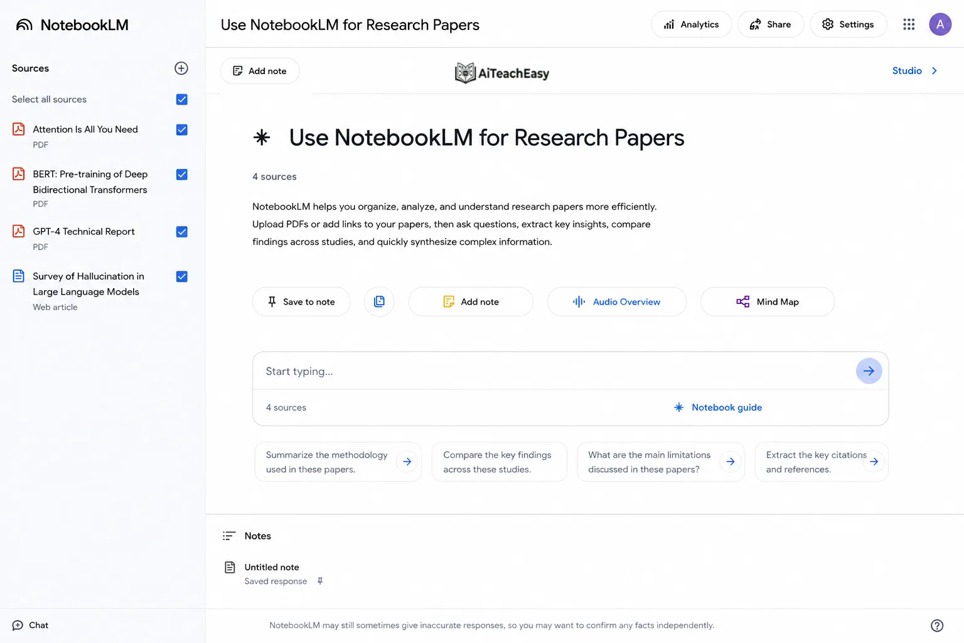Open help question mark icon

click(x=937, y=625)
